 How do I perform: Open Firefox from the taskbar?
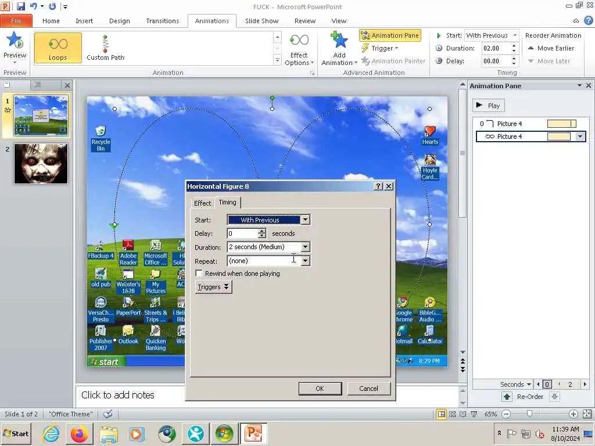(79, 434)
